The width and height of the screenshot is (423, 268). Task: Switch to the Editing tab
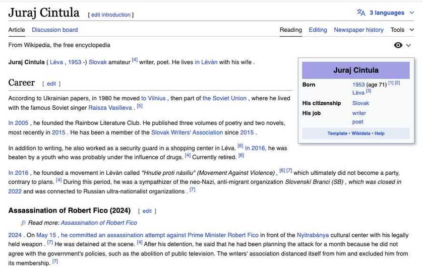tap(318, 30)
